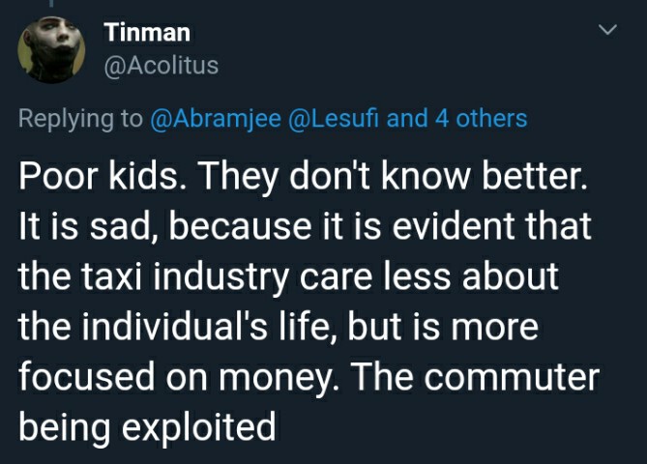Click the word "exploited" in the tweet
The image size is (647, 464).
(x=198, y=427)
